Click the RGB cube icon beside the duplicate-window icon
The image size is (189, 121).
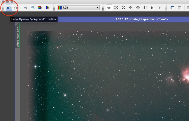point(40,8)
